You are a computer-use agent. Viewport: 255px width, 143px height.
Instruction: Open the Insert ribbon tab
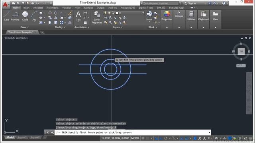pos(26,8)
